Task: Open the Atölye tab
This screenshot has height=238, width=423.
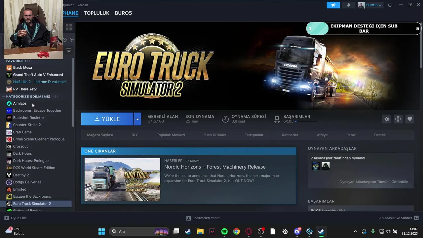Action: [x=322, y=135]
